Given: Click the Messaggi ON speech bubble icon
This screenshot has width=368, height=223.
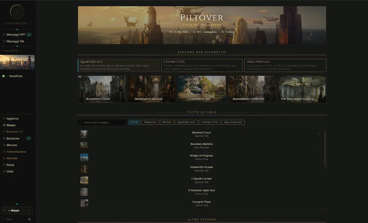Looking at the screenshot, I should pyautogui.click(x=4, y=41).
